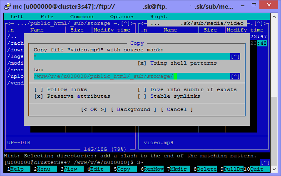
Task: Disable the Using shell patterns checkbox
Action: tap(142, 63)
